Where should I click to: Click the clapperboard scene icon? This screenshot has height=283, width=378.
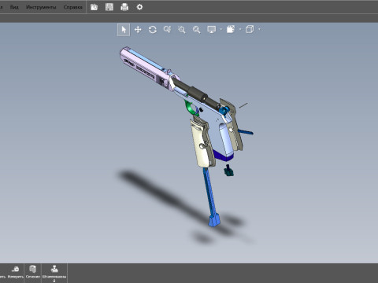(x=231, y=29)
